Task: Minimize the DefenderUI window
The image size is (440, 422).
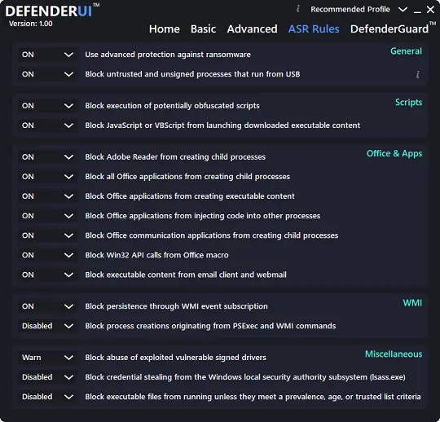Action: [417, 10]
